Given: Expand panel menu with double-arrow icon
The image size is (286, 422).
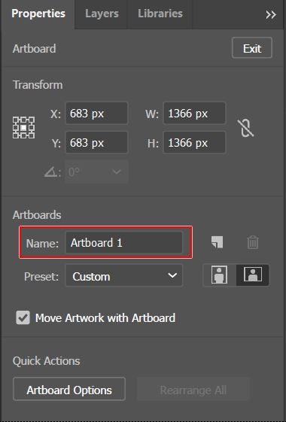Looking at the screenshot, I should coord(271,14).
